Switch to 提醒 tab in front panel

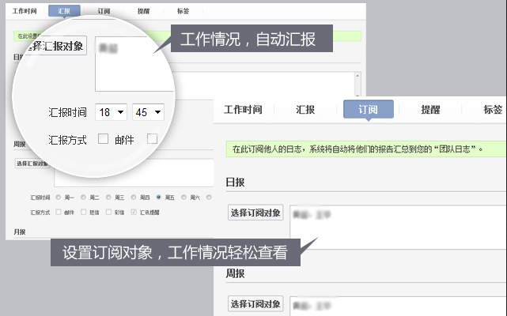tap(429, 110)
